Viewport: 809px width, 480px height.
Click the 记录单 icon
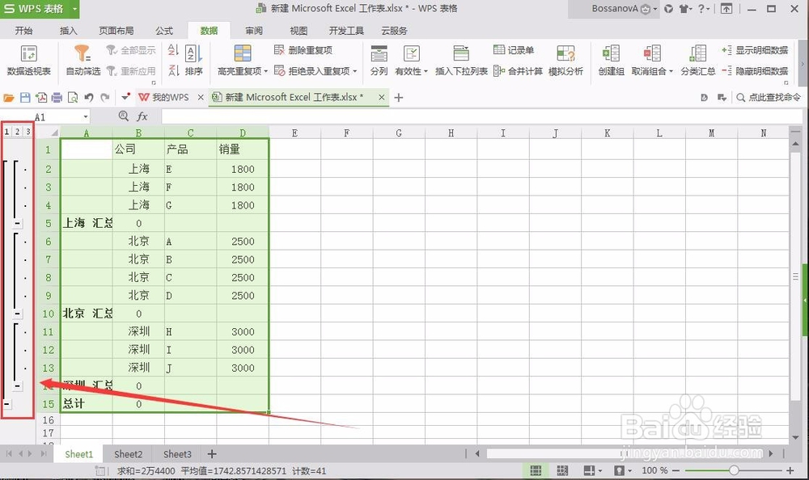[515, 51]
